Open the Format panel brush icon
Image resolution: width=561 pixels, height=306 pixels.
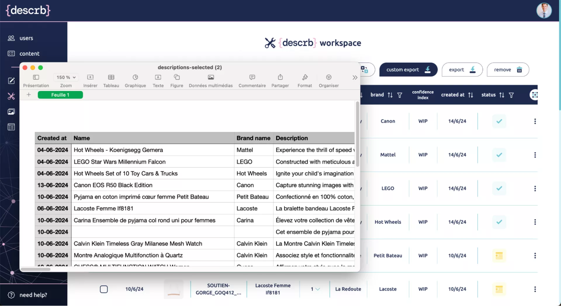point(305,77)
